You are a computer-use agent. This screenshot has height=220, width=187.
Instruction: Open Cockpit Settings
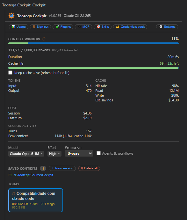pos(167,27)
